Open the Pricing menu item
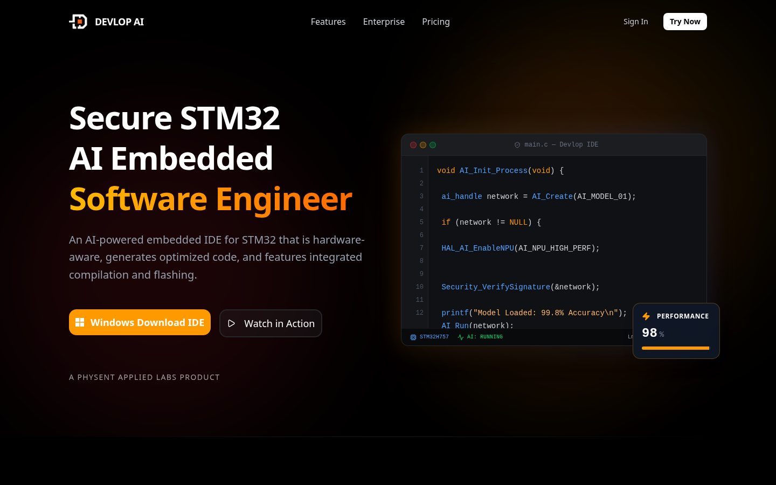 tap(436, 22)
